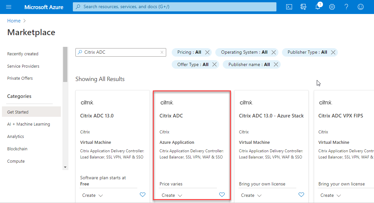Go to Home breadcrumb
This screenshot has height=203, width=374.
coord(14,21)
